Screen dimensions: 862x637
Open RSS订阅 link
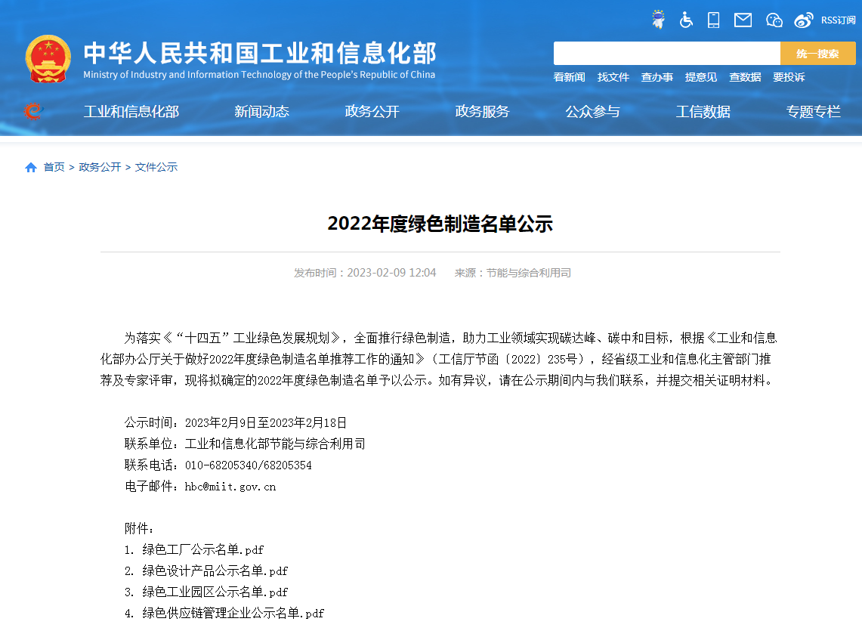(x=839, y=20)
